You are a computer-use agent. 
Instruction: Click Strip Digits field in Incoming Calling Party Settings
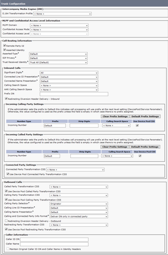(84, 126)
